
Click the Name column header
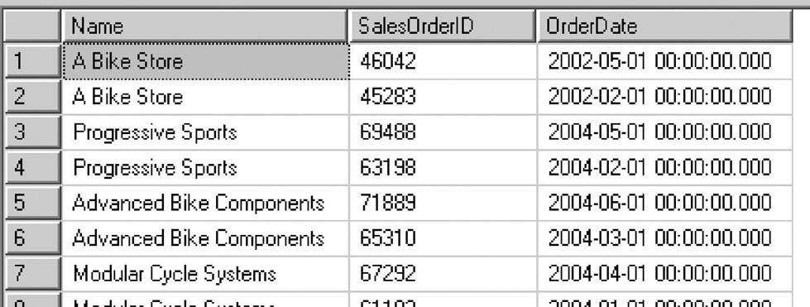pos(204,26)
